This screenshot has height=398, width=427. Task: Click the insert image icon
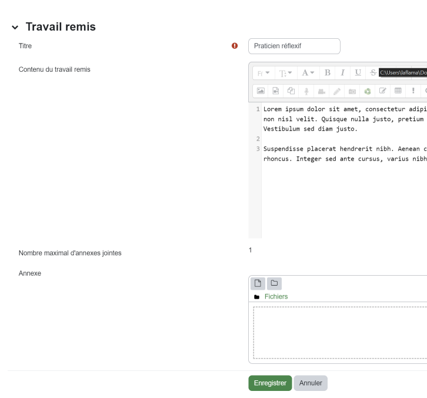click(261, 91)
